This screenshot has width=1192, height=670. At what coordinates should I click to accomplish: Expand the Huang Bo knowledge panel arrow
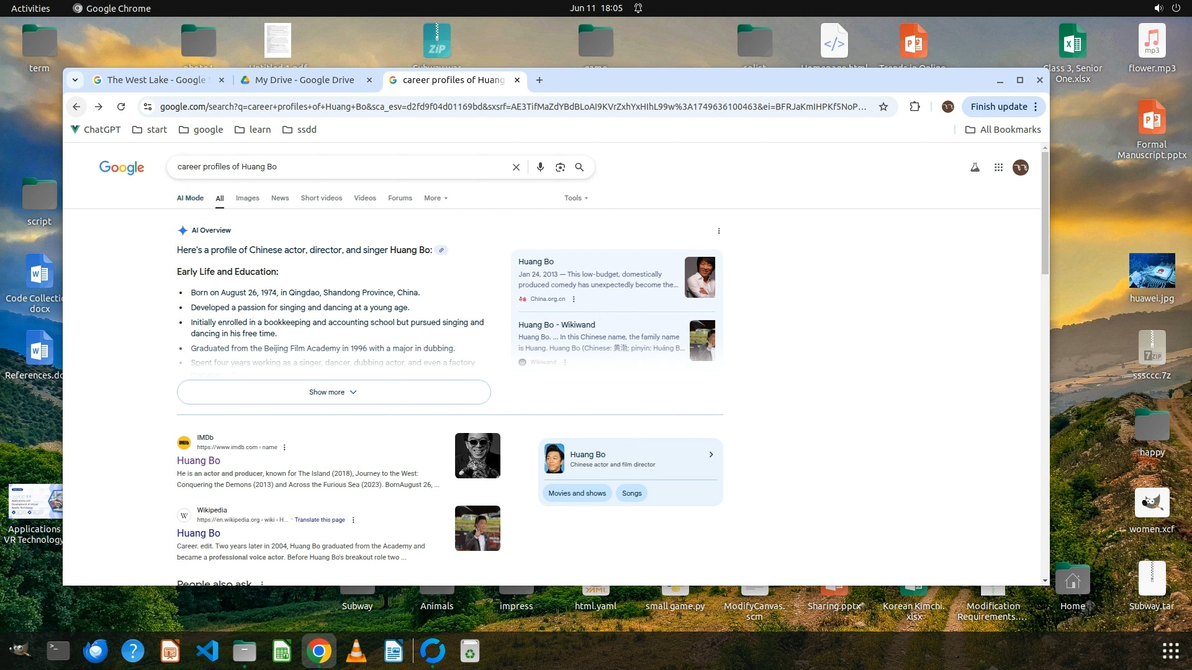[711, 455]
